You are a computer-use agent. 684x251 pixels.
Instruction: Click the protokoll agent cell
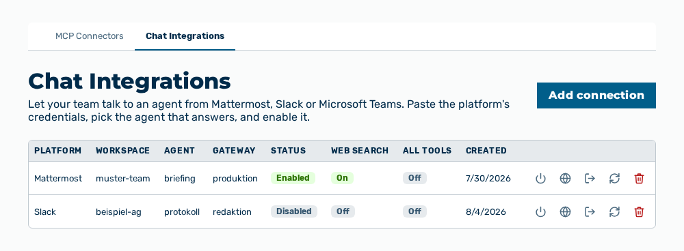coord(182,212)
